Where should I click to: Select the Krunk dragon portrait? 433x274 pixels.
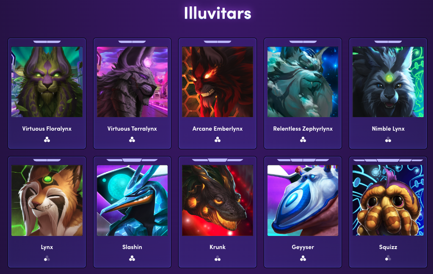[x=218, y=200]
